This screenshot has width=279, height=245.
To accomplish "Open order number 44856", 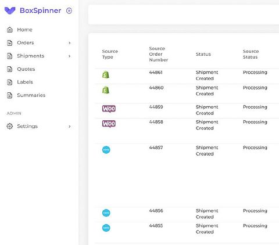I will [x=156, y=211].
